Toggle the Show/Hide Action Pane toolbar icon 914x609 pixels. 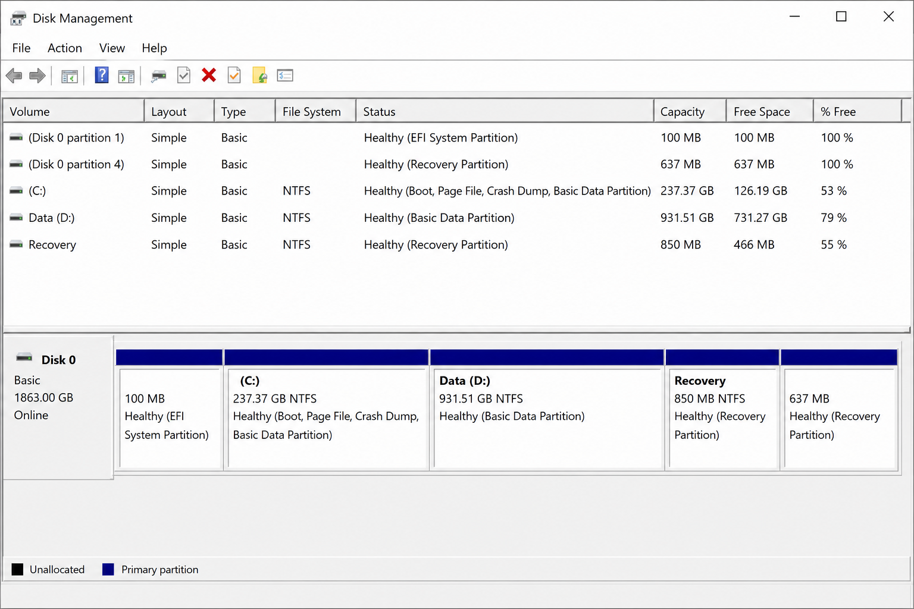click(126, 76)
